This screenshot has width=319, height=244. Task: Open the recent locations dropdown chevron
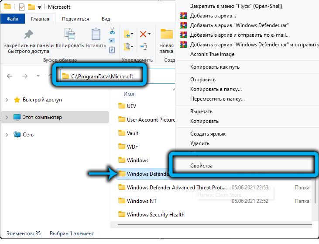tap(38, 76)
